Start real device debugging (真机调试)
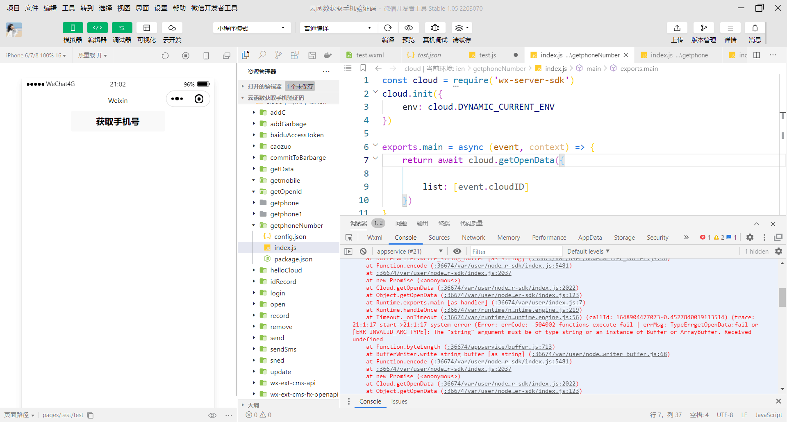Viewport: 787px width, 422px height. tap(435, 28)
